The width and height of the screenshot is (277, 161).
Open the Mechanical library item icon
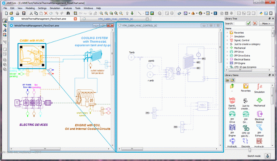pyautogui.click(x=260, y=100)
